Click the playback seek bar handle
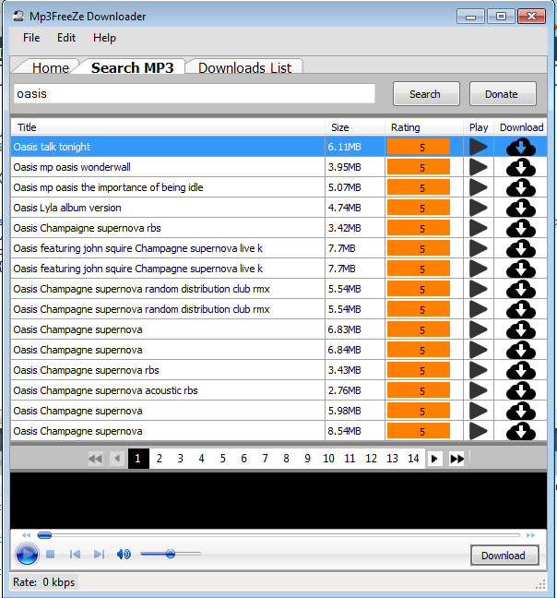This screenshot has width=557, height=598. pyautogui.click(x=44, y=535)
